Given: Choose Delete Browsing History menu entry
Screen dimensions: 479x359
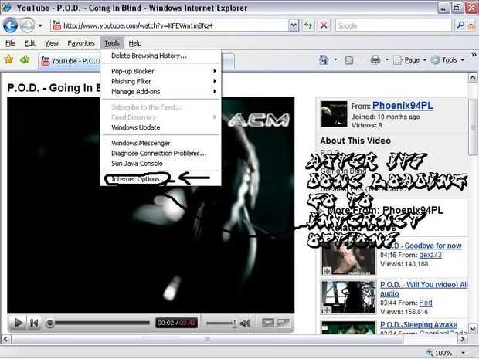Looking at the screenshot, I should 149,56.
